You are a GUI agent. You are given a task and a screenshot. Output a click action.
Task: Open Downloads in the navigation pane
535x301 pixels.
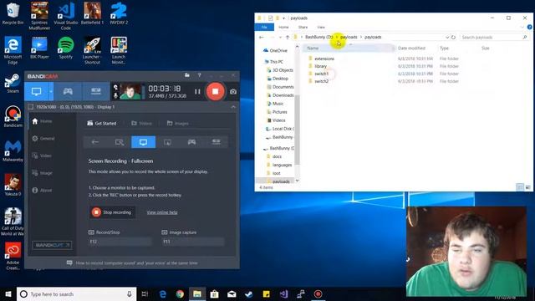click(x=281, y=95)
